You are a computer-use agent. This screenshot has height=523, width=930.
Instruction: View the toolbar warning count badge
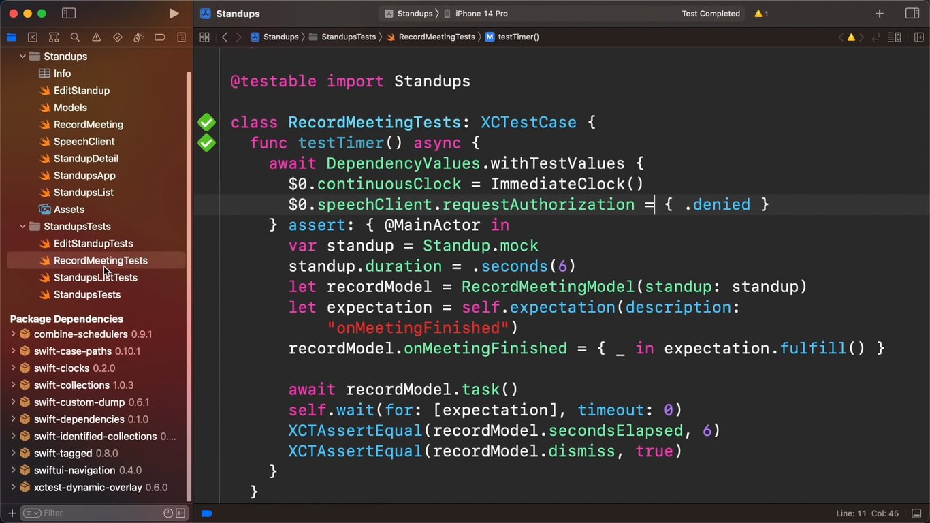coord(761,14)
